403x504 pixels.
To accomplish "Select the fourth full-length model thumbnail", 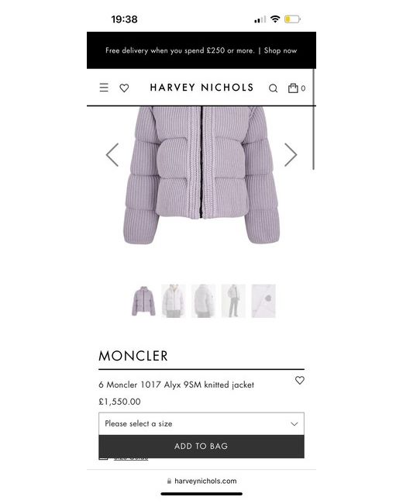I will click(233, 301).
